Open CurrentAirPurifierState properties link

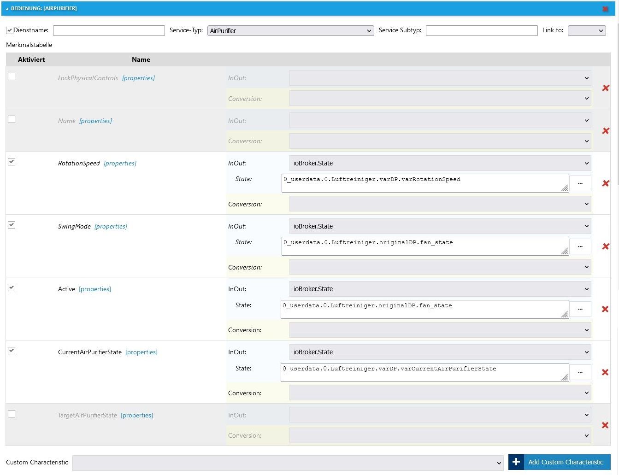click(x=141, y=352)
